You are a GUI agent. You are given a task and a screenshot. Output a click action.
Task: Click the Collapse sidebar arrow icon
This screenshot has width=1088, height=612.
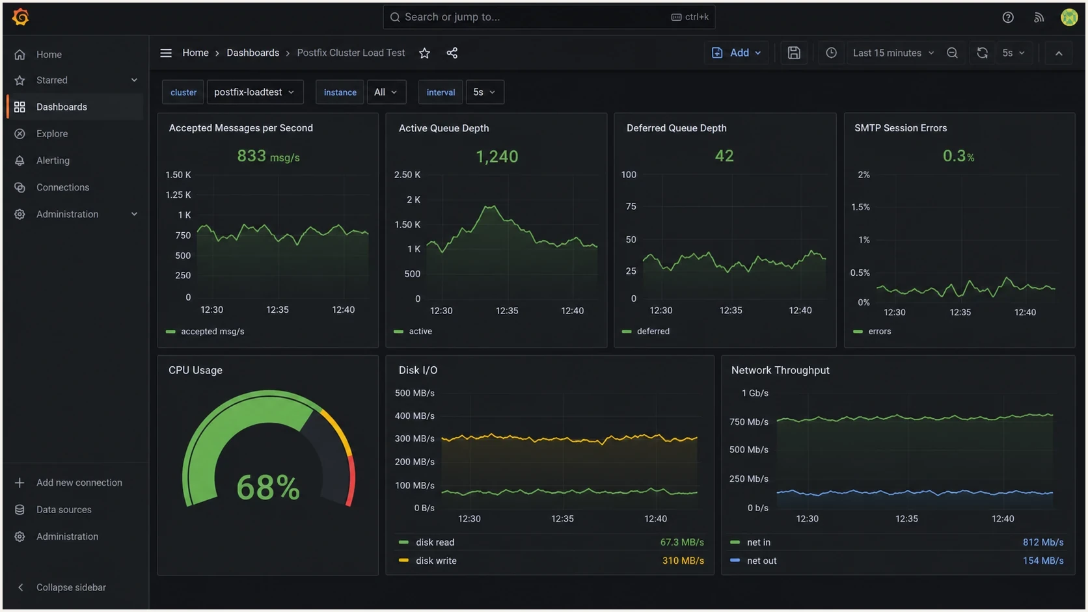(x=20, y=587)
